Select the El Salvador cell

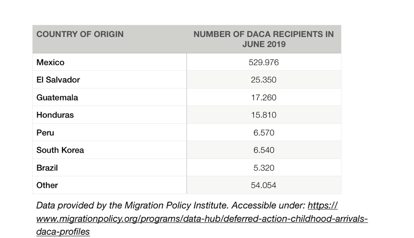(58, 80)
